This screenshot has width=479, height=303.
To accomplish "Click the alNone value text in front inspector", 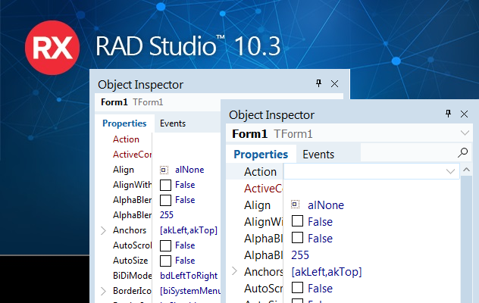I will pos(326,205).
